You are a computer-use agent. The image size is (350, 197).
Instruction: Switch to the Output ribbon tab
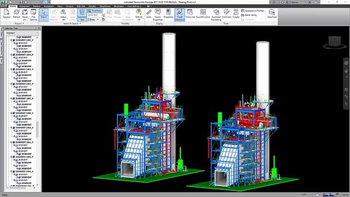click(x=69, y=6)
